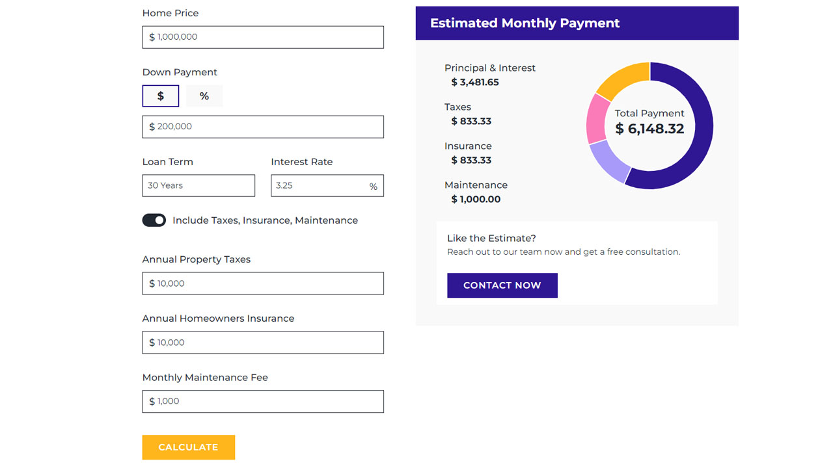The height and width of the screenshot is (468, 833).
Task: Click inside the Home Price field
Action: [262, 37]
